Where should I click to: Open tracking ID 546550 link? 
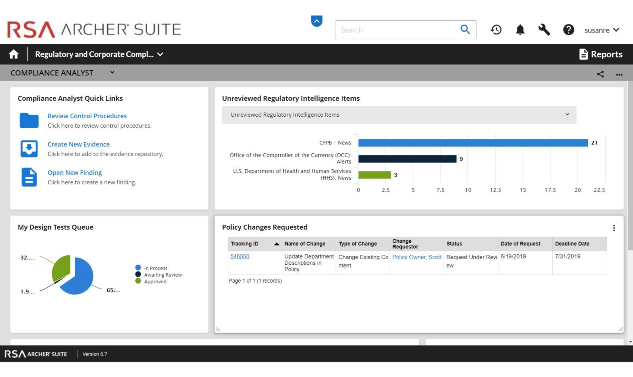[x=240, y=256]
